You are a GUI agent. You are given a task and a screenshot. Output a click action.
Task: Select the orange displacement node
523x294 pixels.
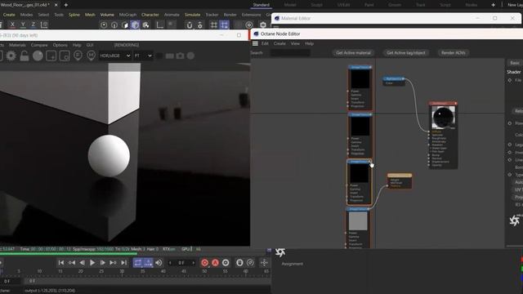(x=400, y=181)
